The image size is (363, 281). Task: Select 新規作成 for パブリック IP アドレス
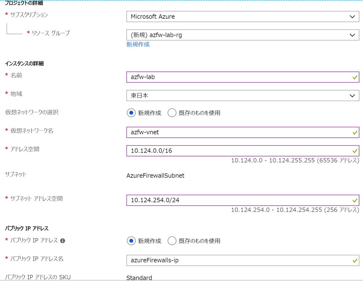[131, 241]
